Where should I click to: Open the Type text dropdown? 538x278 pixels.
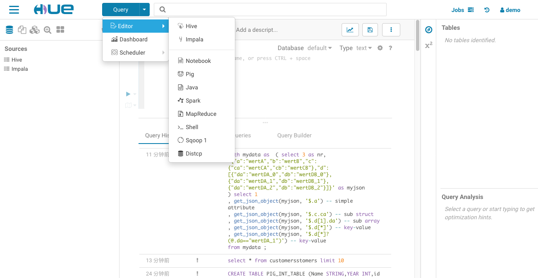[x=364, y=48]
